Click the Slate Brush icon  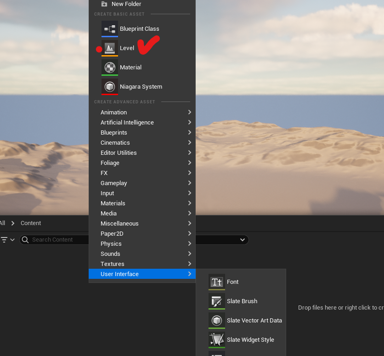tap(217, 301)
